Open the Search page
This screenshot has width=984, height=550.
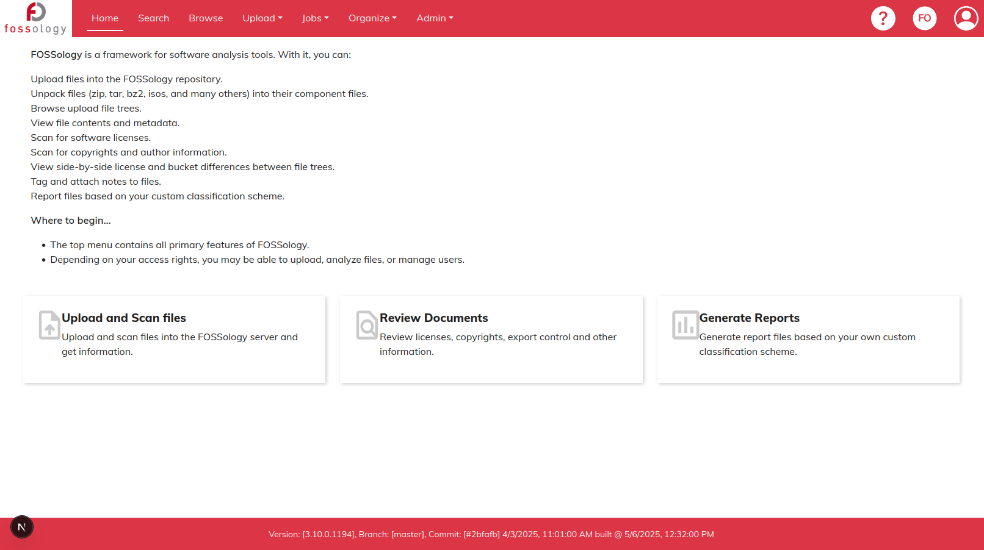pyautogui.click(x=153, y=18)
